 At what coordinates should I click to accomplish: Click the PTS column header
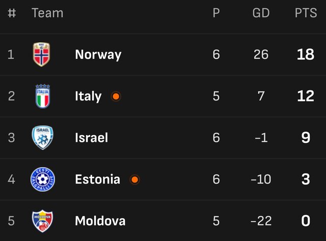click(306, 13)
